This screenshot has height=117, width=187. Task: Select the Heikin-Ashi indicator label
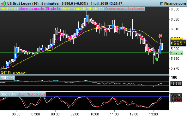click(9, 9)
